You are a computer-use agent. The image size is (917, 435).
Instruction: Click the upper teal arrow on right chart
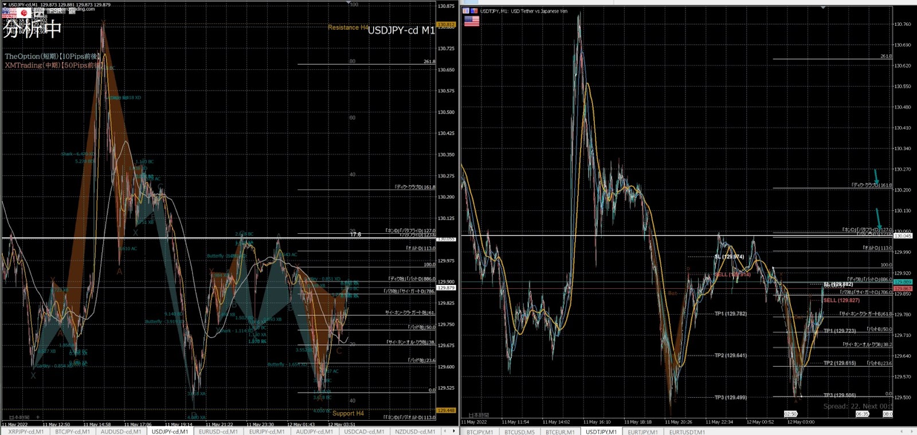(x=876, y=177)
